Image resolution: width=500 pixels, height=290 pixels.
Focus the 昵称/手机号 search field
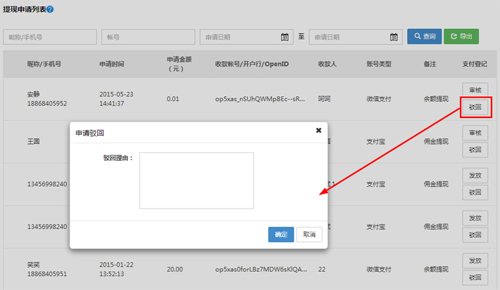pos(49,37)
